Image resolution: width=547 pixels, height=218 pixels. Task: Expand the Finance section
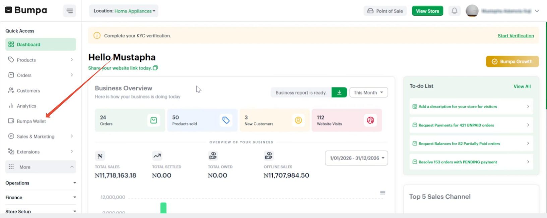point(41,197)
